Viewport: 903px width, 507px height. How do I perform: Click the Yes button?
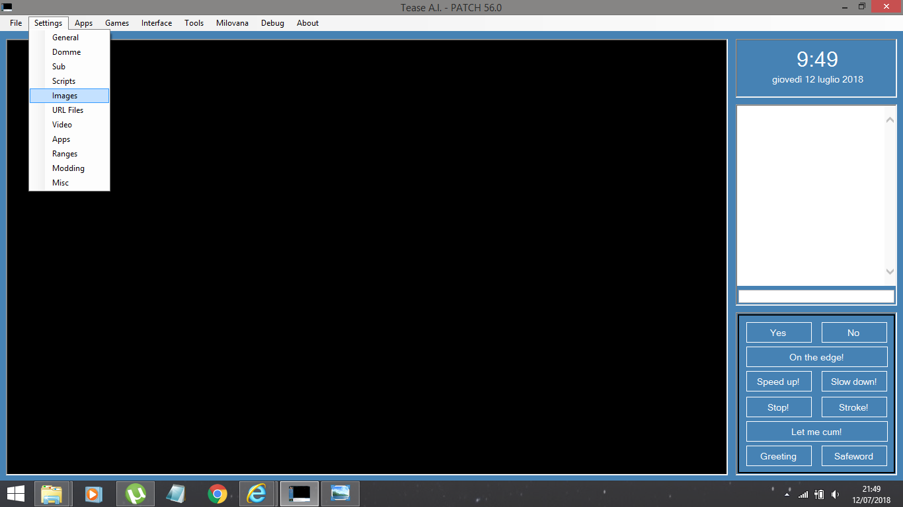(x=779, y=333)
